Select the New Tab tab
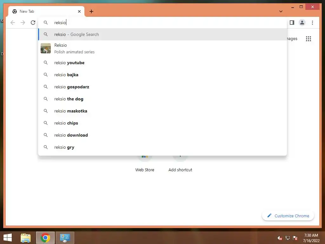325x244 pixels. pyautogui.click(x=46, y=11)
